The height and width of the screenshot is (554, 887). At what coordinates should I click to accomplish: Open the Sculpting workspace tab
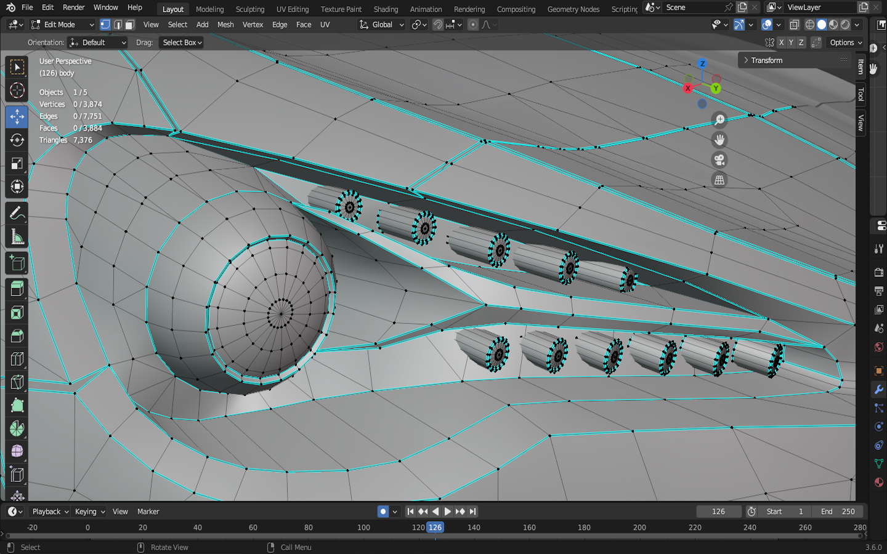click(249, 9)
